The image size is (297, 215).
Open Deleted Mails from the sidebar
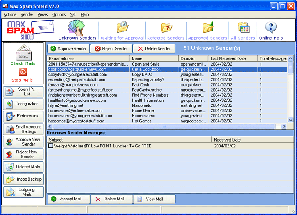[23, 167]
